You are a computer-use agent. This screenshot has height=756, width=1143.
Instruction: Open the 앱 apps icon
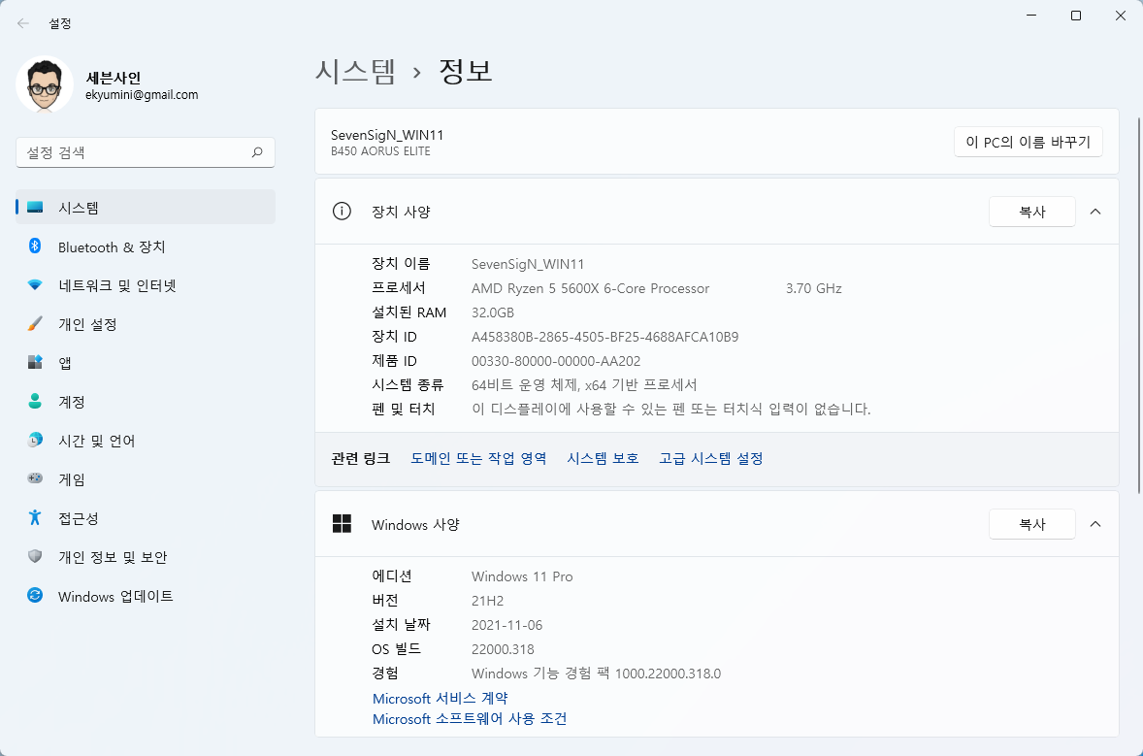click(x=35, y=362)
